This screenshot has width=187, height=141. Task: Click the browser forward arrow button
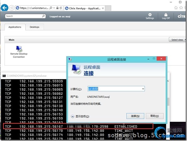[12, 8]
